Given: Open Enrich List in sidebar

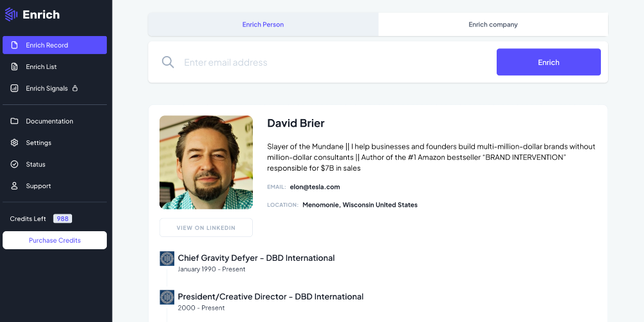Looking at the screenshot, I should 55,66.
